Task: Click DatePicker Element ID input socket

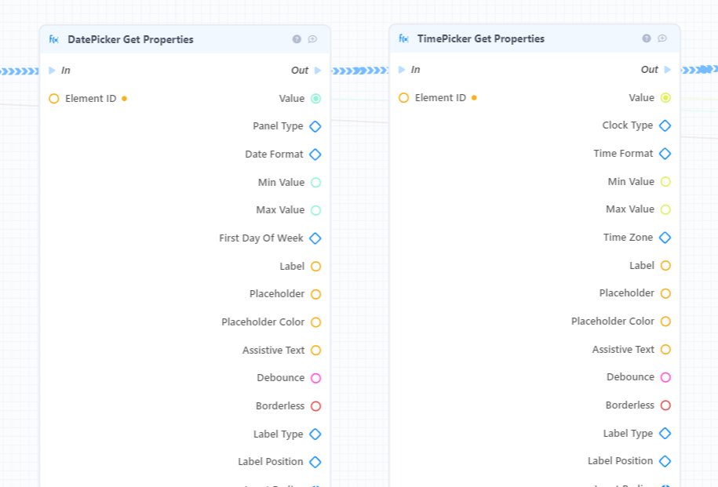Action: coord(54,98)
